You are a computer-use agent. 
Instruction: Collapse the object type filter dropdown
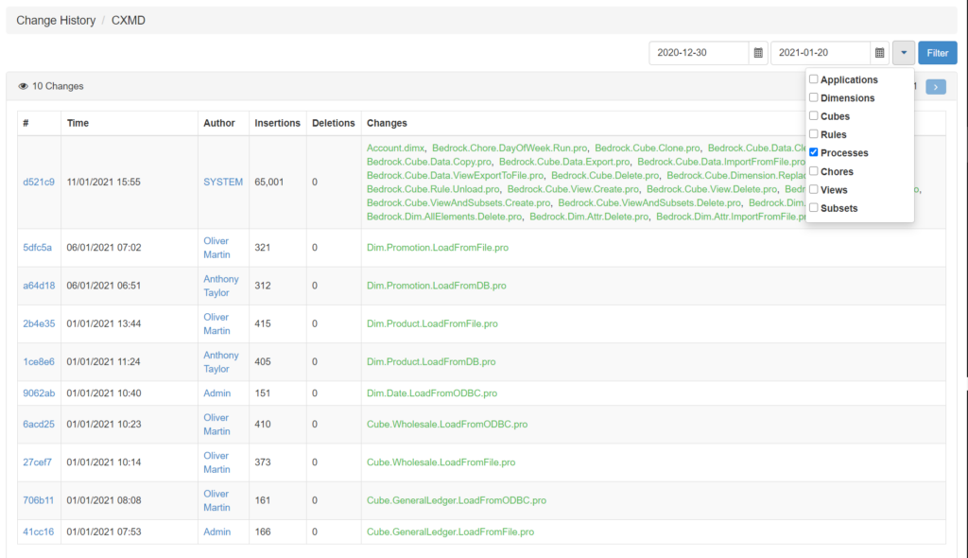coord(904,53)
